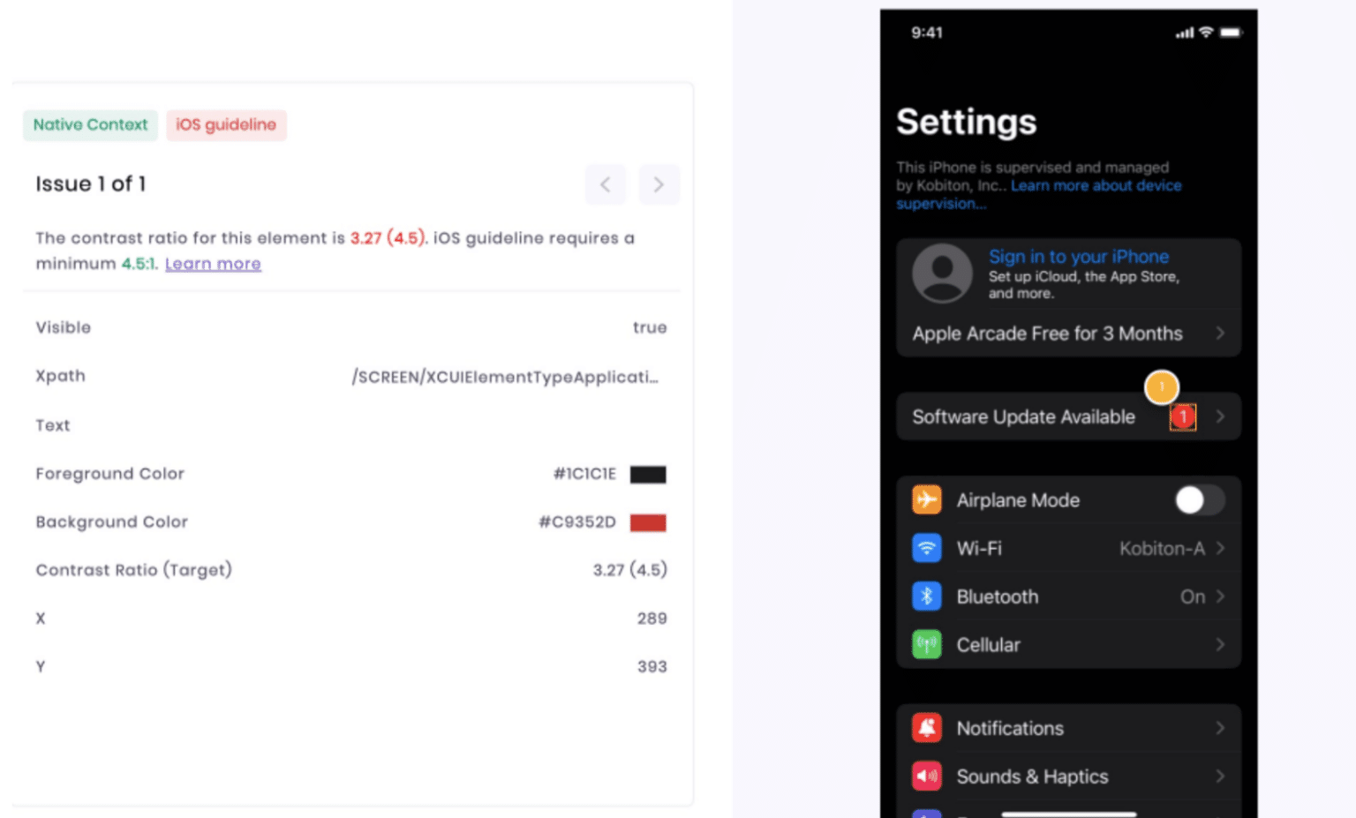This screenshot has width=1356, height=818.
Task: Expand the Bluetooth On chevron
Action: tap(1220, 597)
